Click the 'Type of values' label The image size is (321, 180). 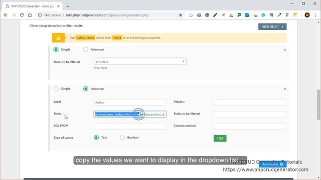coord(64,138)
